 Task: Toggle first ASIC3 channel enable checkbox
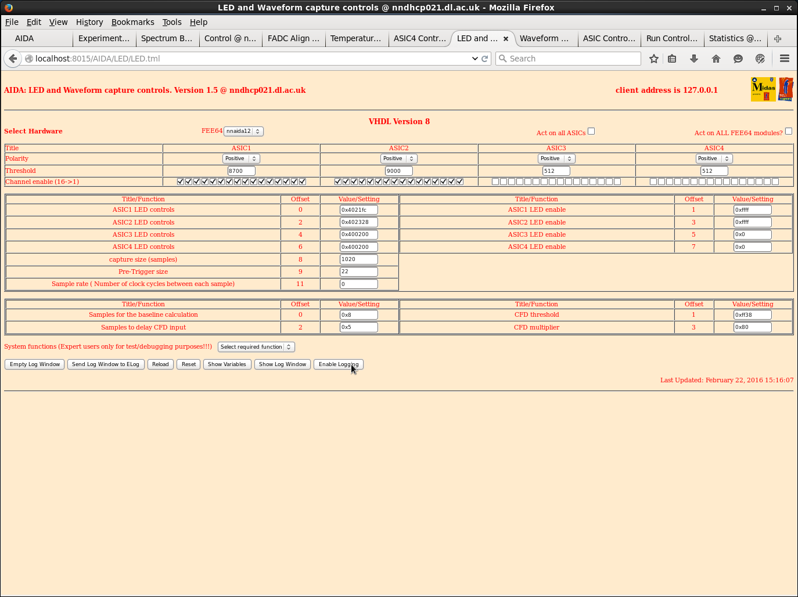pos(495,182)
